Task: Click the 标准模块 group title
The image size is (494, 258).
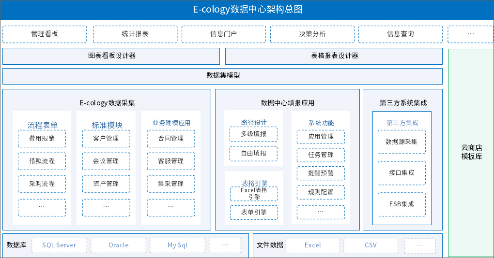Action: [x=107, y=125]
